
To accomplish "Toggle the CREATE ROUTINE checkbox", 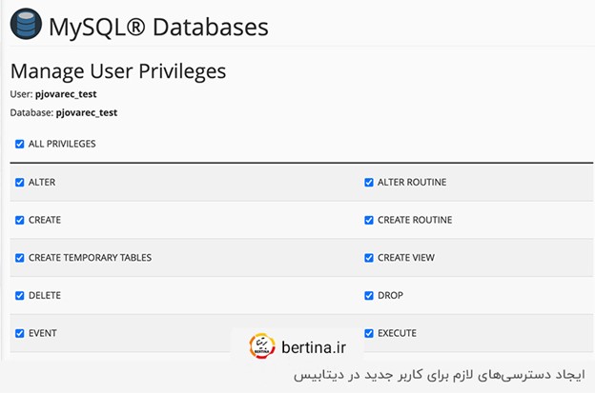I will tap(369, 220).
